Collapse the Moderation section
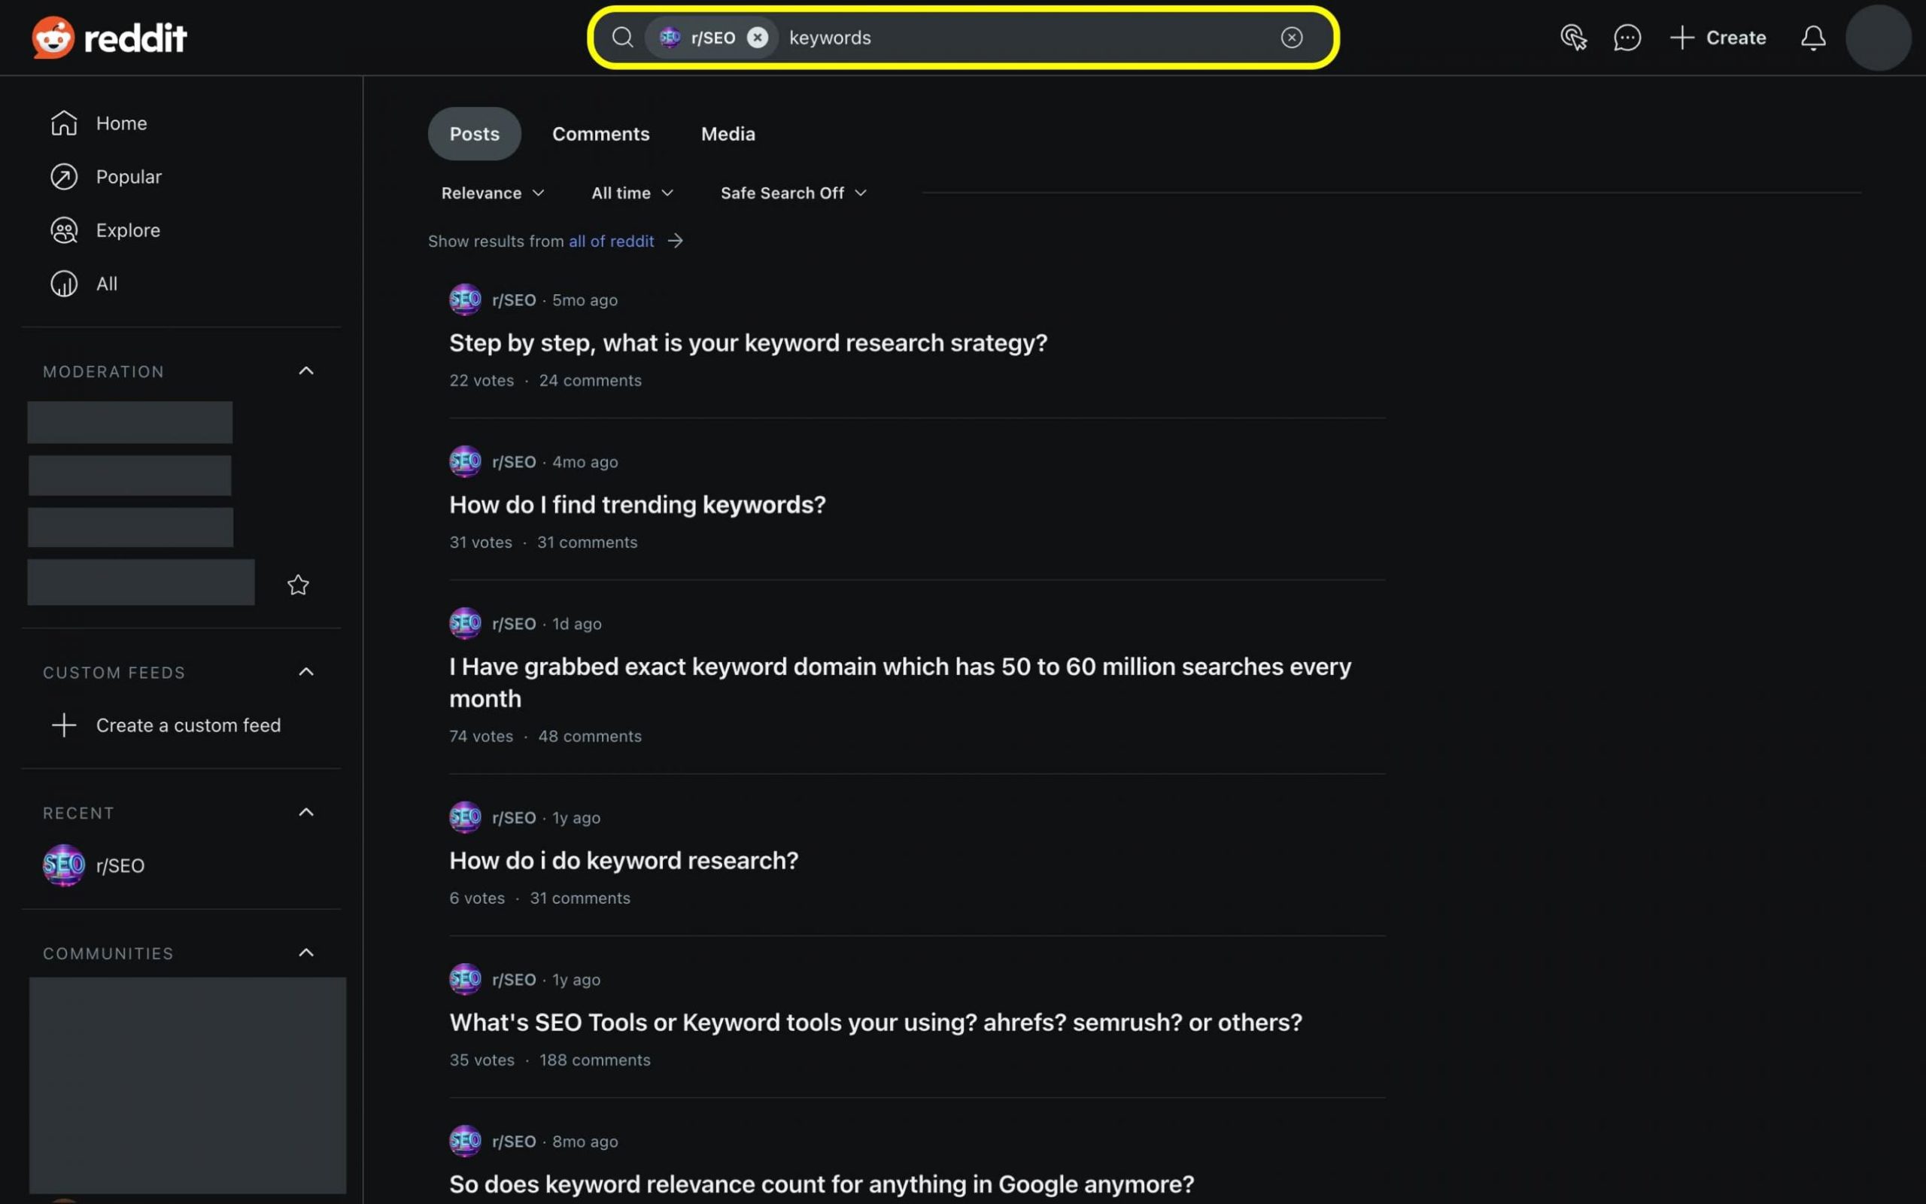This screenshot has height=1204, width=1926. [x=305, y=371]
